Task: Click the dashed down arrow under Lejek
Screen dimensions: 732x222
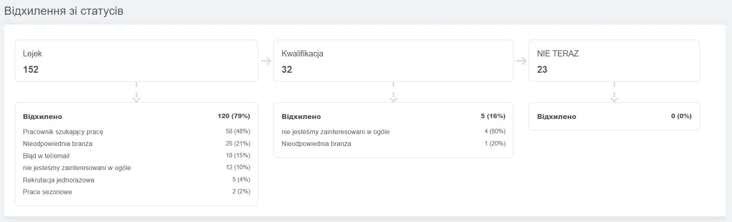Action: point(136,92)
